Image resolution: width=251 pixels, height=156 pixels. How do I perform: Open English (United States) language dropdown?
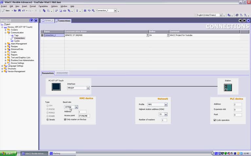[221, 15]
